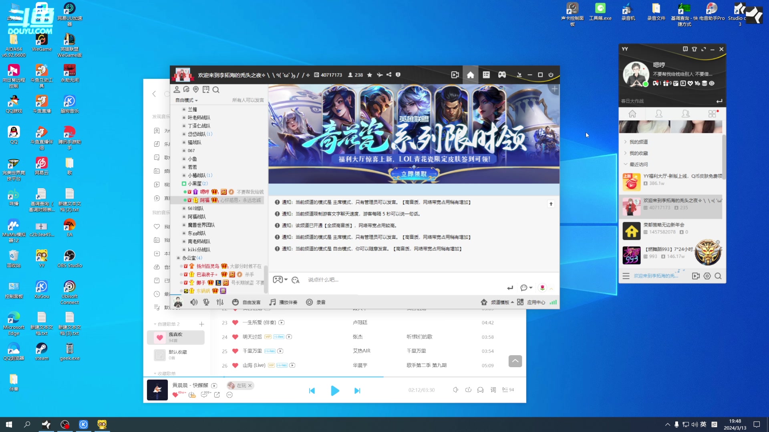Click the 立即领取 button on the skin banner
The height and width of the screenshot is (432, 769).
click(414, 174)
